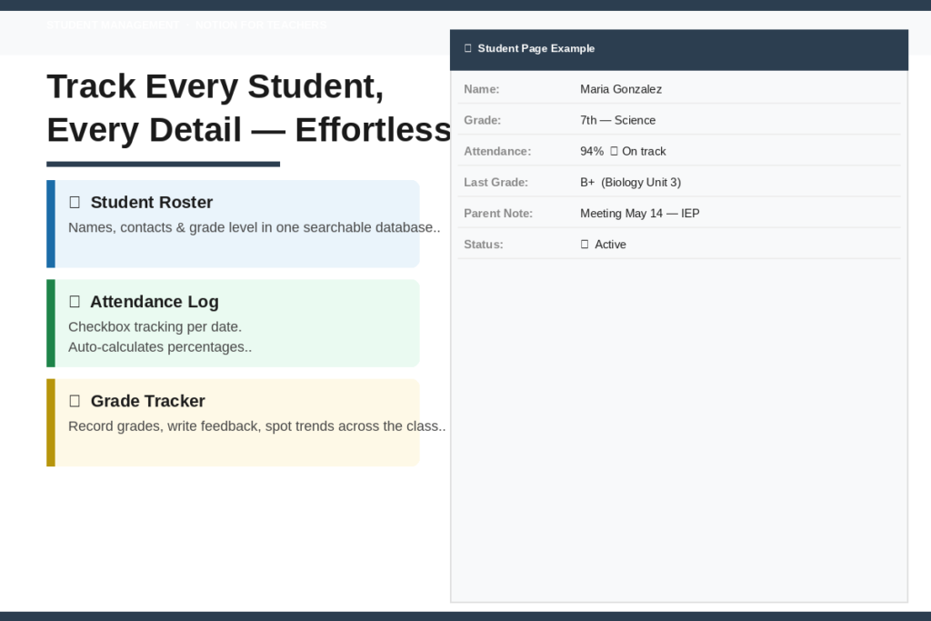Click the Status: field label
This screenshot has height=621, width=931.
[484, 245]
